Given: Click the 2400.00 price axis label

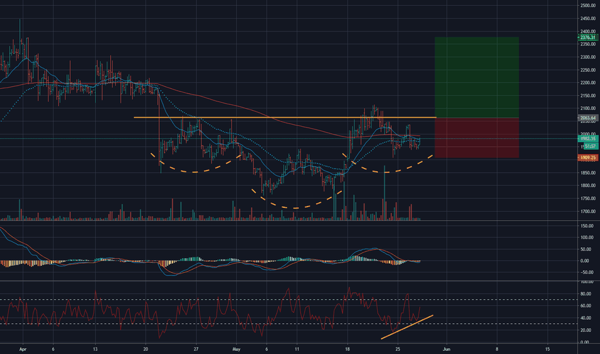Looking at the screenshot, I should tap(588, 32).
